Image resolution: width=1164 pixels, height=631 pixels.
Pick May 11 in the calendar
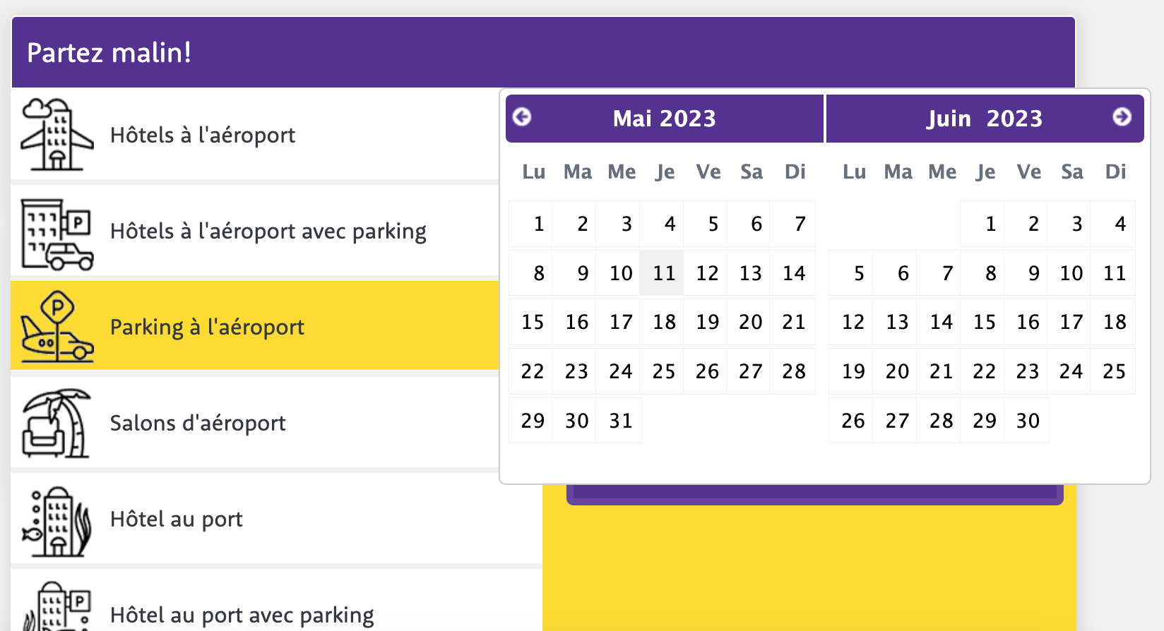coord(663,273)
